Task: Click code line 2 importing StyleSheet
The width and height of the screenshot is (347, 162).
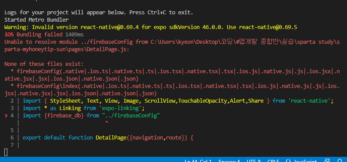Action: 172,101
